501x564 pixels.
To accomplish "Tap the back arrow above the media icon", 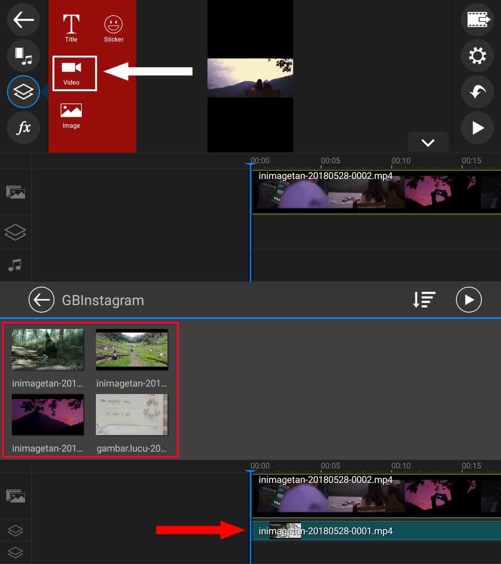I will pos(23,20).
